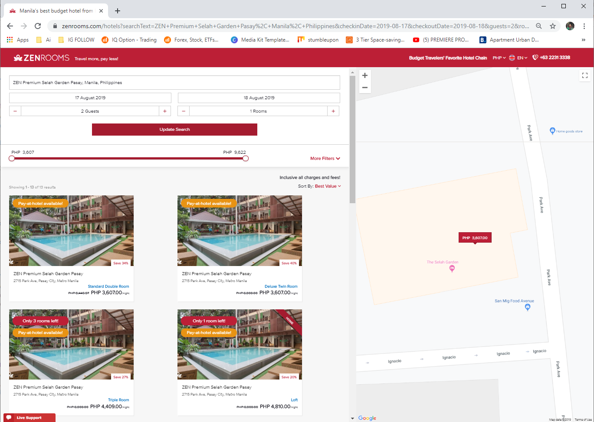Click the Standard Double Room link

pos(108,286)
